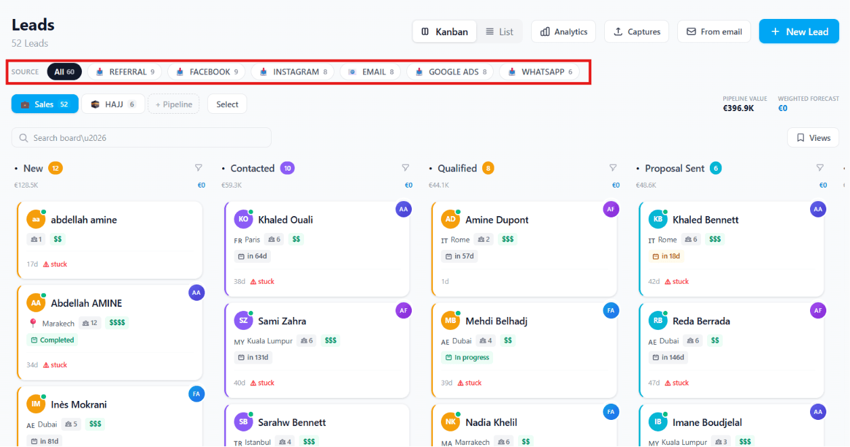This screenshot has height=447, width=850.
Task: Open the HAJJ pipeline tab
Action: [x=113, y=104]
